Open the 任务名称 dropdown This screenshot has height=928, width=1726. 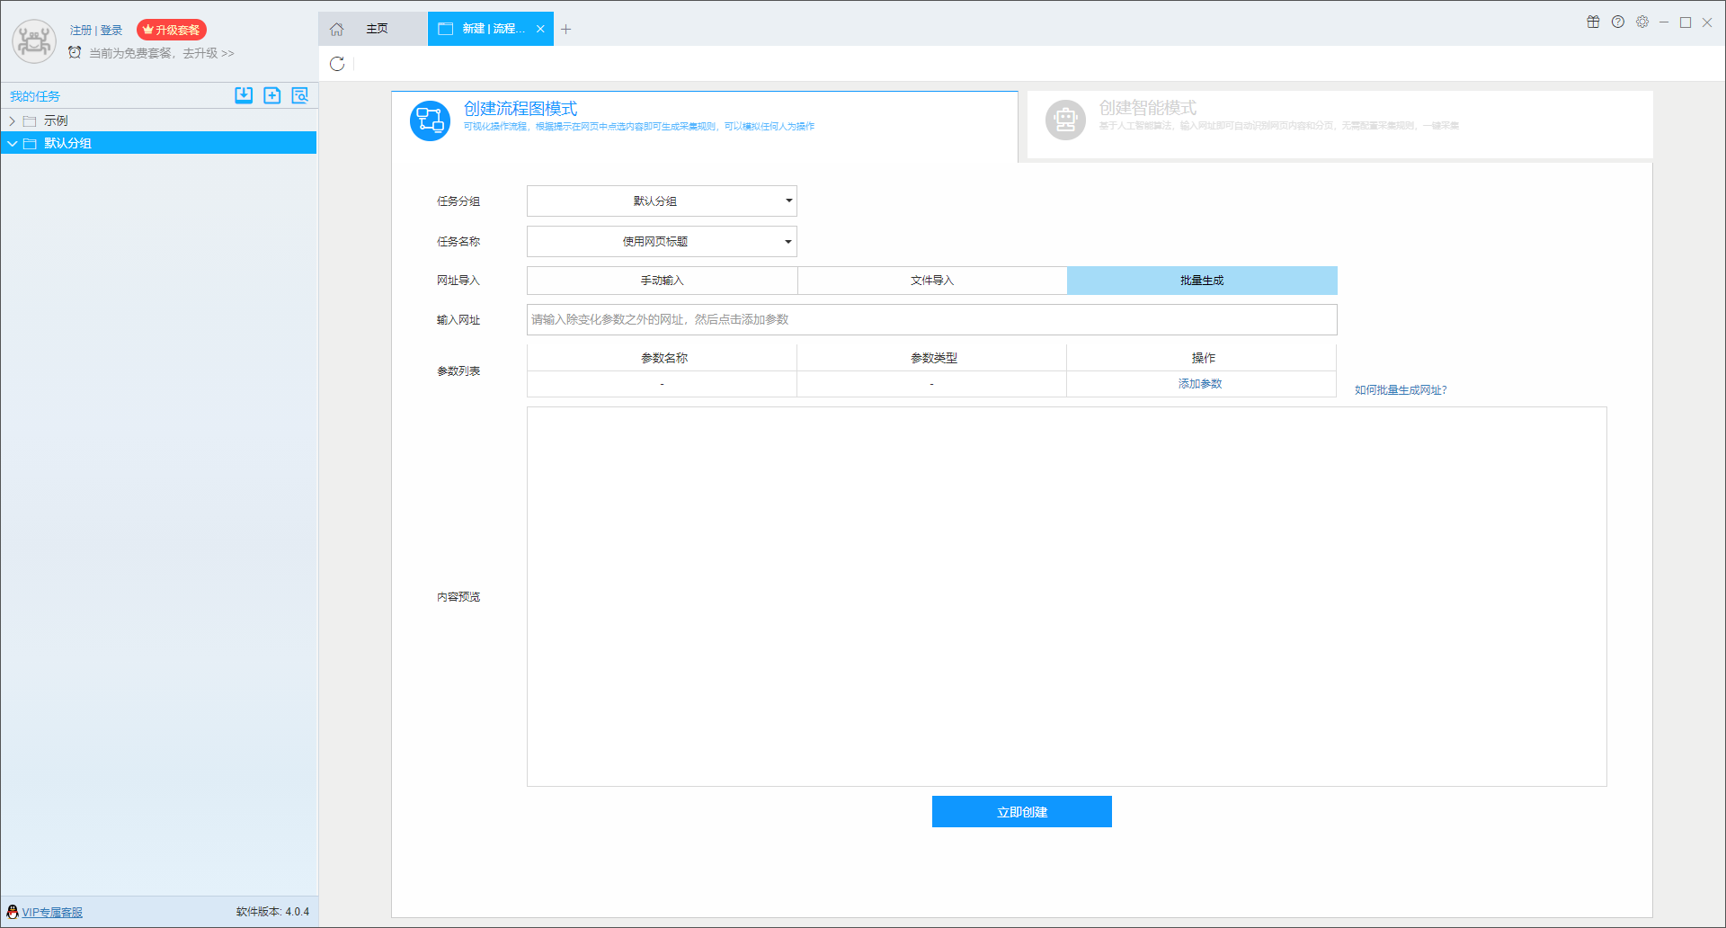coord(662,242)
